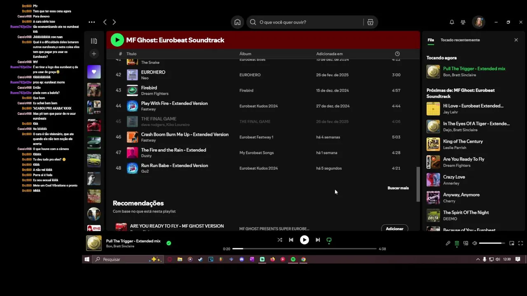Image resolution: width=527 pixels, height=296 pixels.
Task: Toggle the queue panel icon
Action: (x=457, y=243)
